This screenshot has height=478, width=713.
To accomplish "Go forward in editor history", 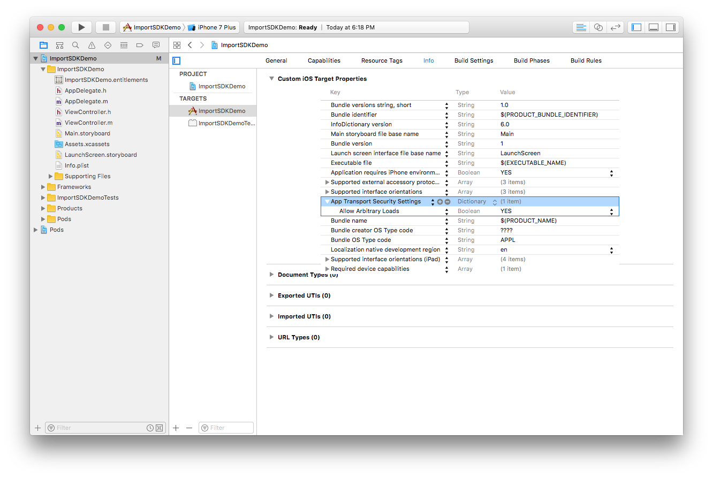I will pos(202,45).
